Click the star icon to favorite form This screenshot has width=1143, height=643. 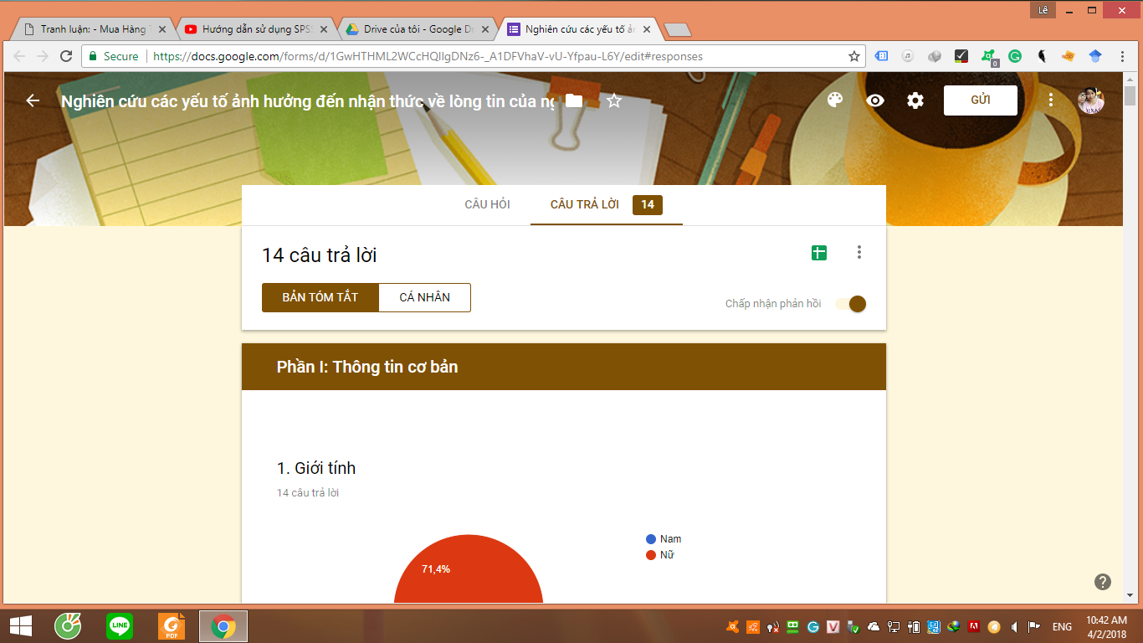click(614, 100)
